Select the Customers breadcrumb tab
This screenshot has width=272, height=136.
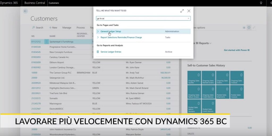click(x=54, y=3)
